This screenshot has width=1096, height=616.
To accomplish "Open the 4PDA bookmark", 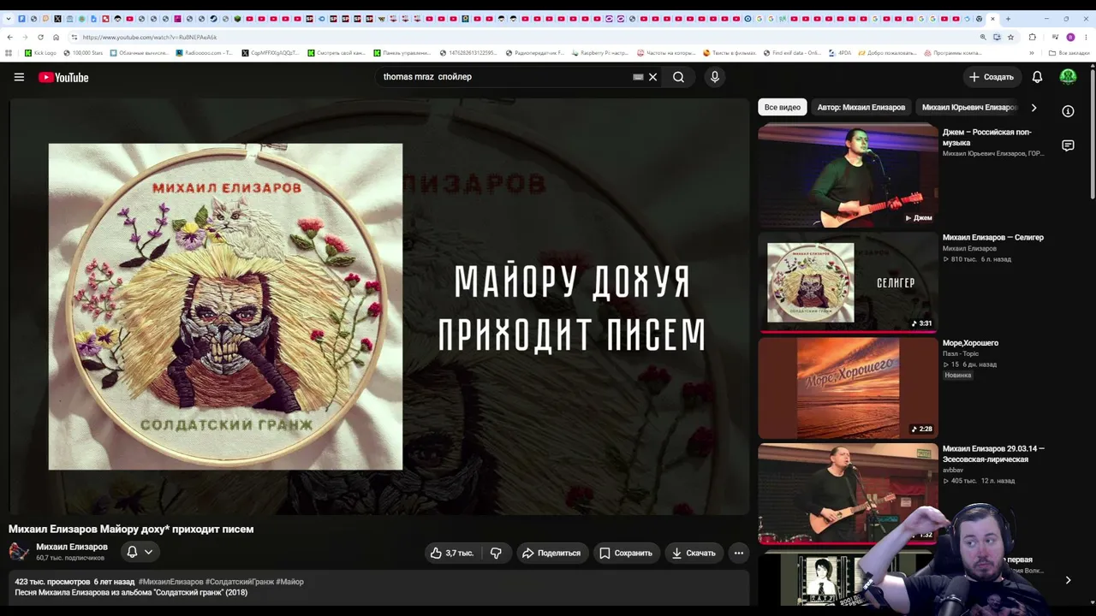I will 839,53.
